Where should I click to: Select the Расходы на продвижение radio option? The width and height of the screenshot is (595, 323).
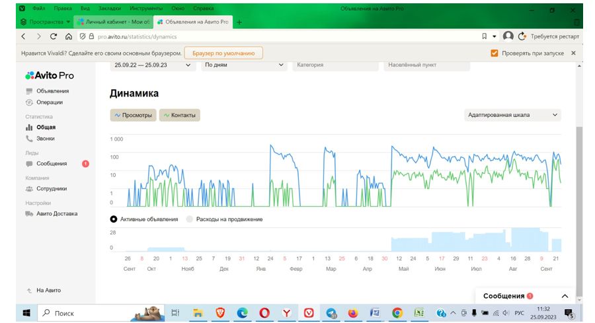[189, 219]
